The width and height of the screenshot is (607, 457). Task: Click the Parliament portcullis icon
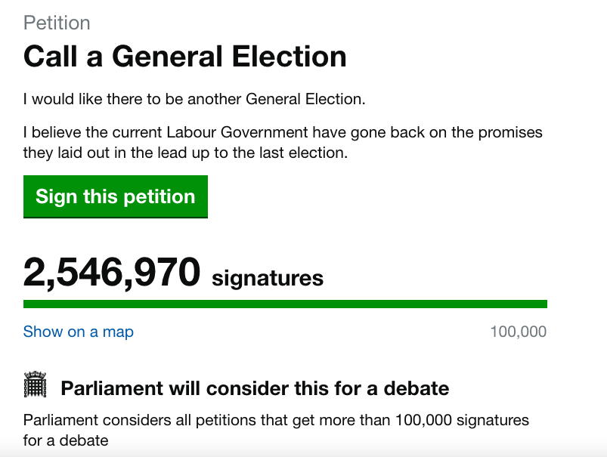click(36, 385)
